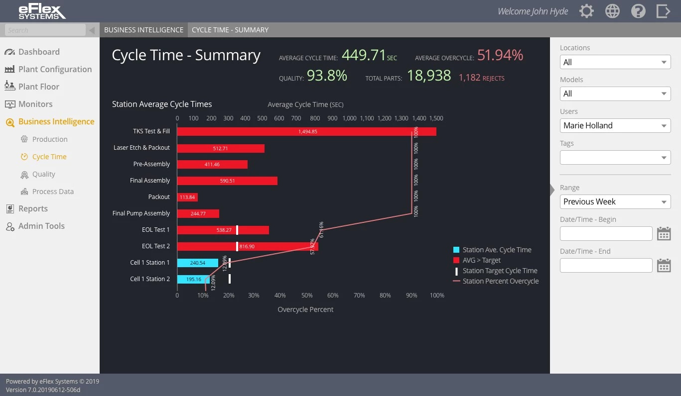Change the Range dropdown from Previous Week
Screen dimensions: 681x396
click(x=615, y=201)
